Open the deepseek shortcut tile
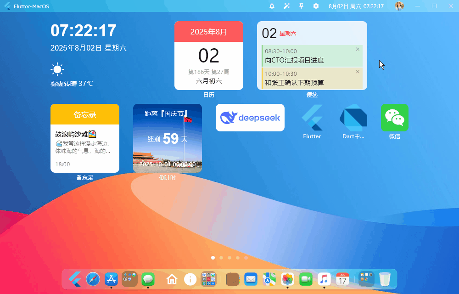Screen dimensions: 459x294 250,118
